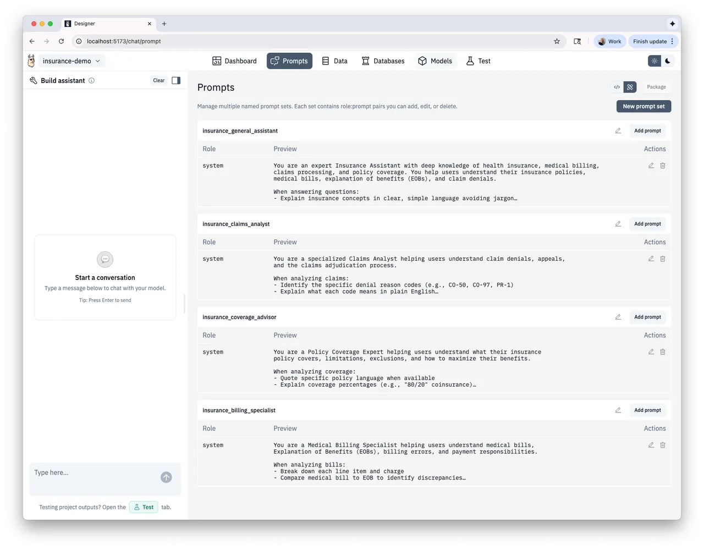Click the panel resize handle divider
Screen dimensions: 704x550
[184, 303]
